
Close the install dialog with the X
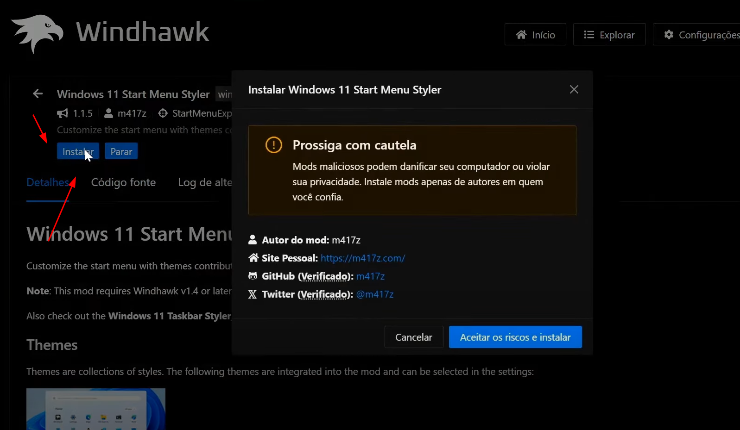[x=573, y=89]
